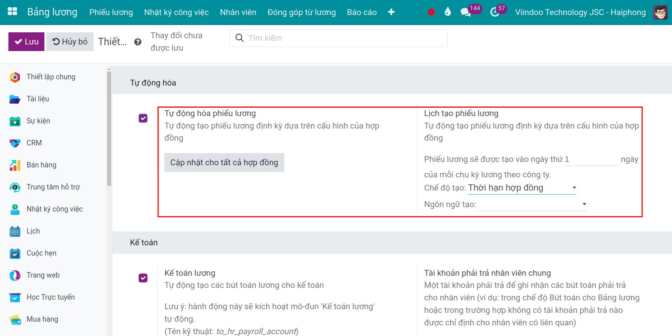Open Trung tâm hỗ trợ icon
This screenshot has width=672, height=336.
coord(15,187)
